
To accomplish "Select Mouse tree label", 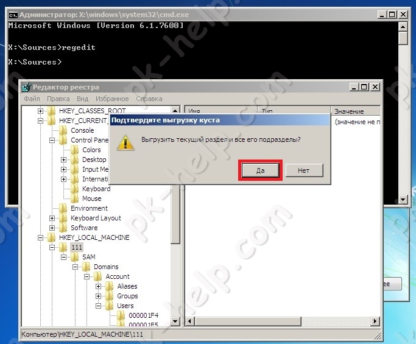I will point(92,198).
